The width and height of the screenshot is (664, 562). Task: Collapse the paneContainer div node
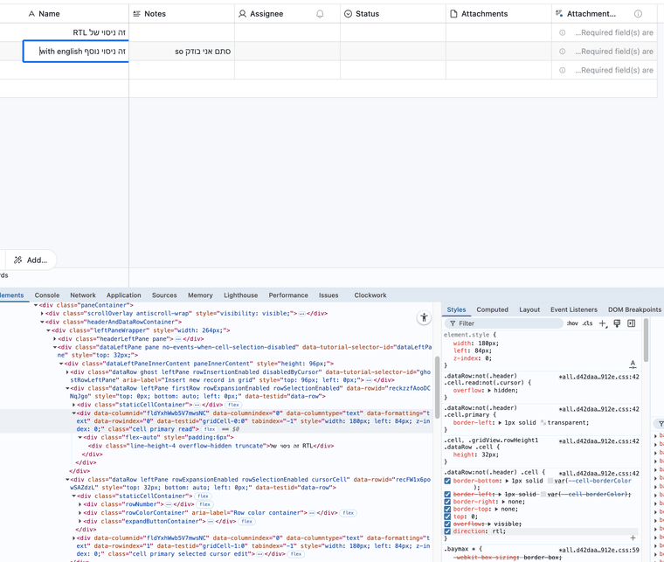coord(36,305)
